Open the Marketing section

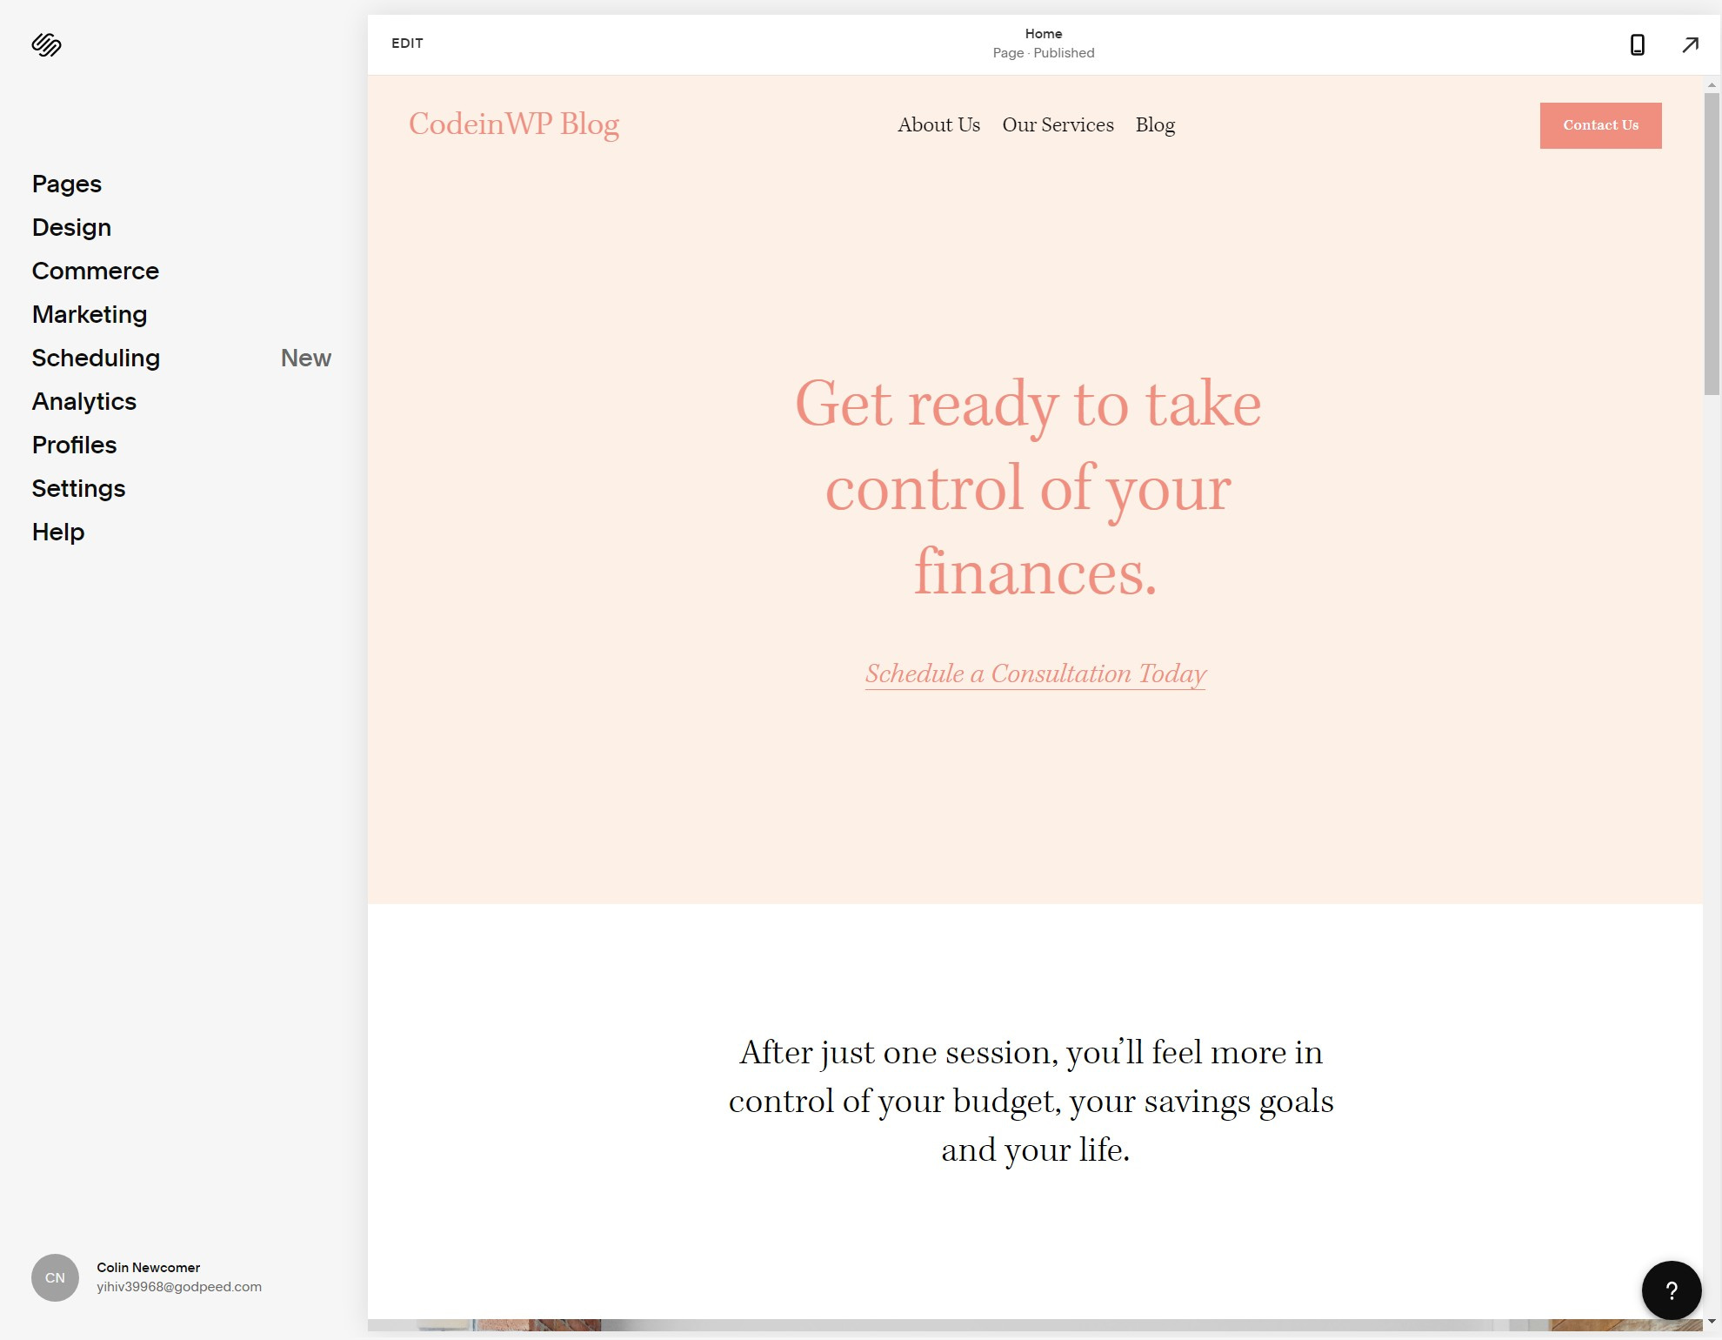pyautogui.click(x=89, y=314)
